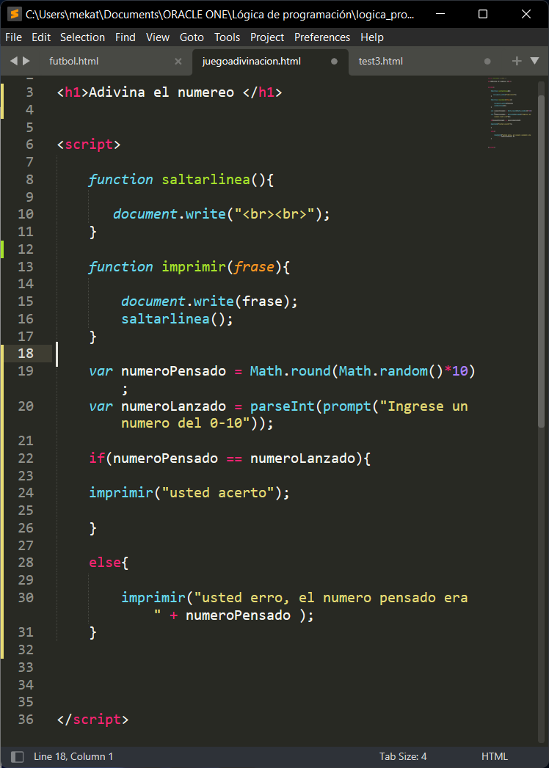Toggle the side bar icon in status bar

(x=17, y=757)
